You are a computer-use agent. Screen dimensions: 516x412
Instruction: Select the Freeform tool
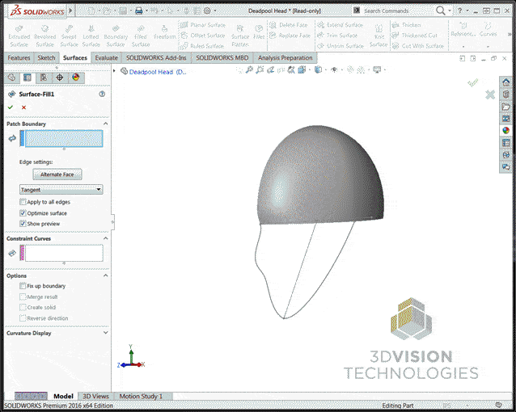(x=164, y=33)
